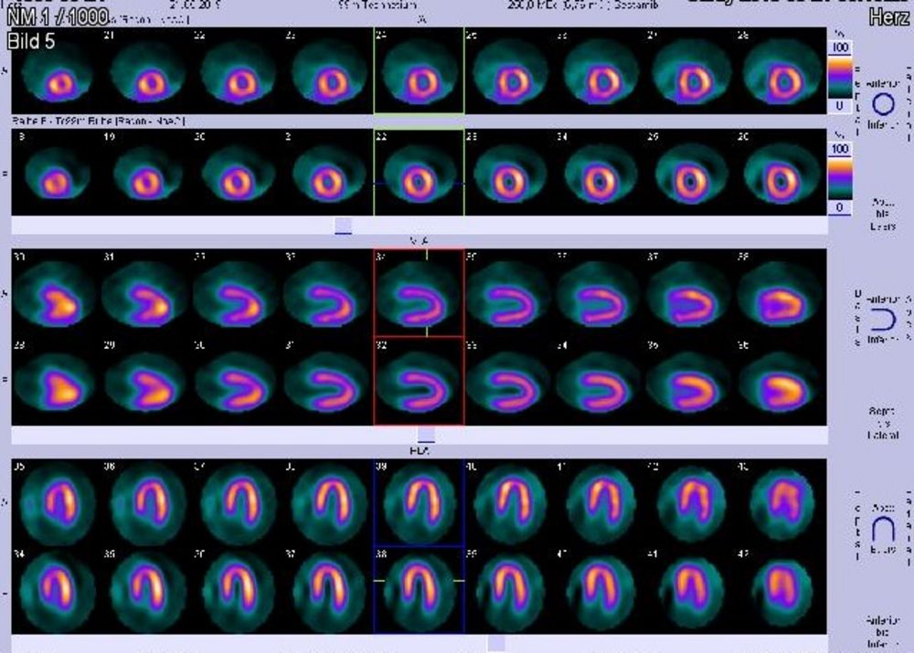Viewport: 914px width, 653px height.
Task: Select red-framed slice 32 in lower vertical long-axis row
Action: [x=420, y=381]
